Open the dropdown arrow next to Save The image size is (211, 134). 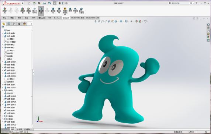click(42, 3)
